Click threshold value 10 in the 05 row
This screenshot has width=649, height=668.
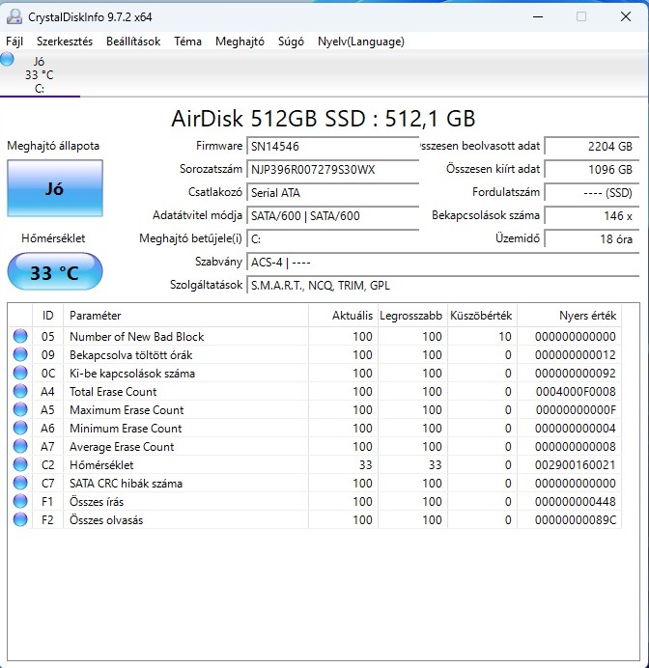(505, 337)
